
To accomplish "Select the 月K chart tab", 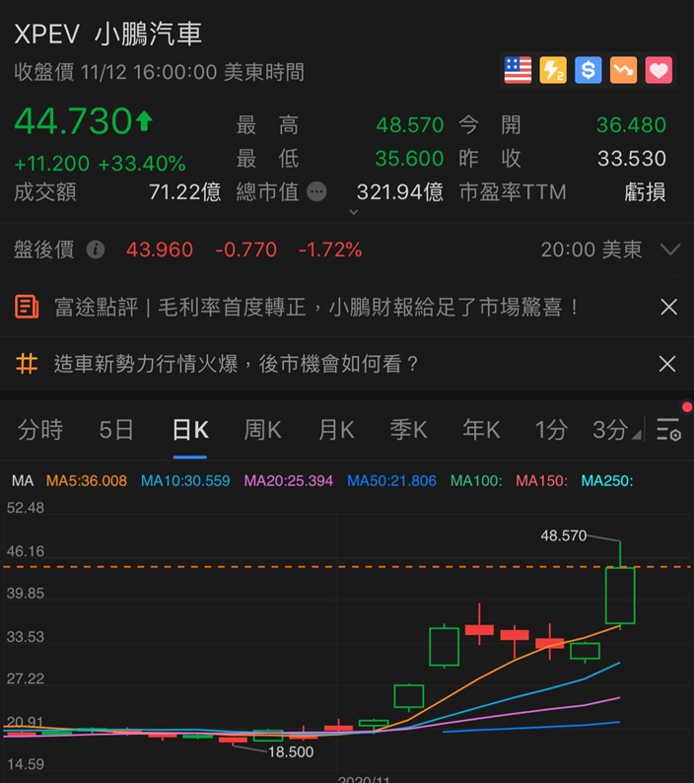I will tap(336, 429).
